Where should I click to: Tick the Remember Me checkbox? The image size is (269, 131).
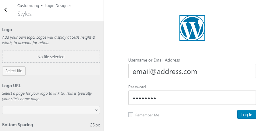point(131,115)
